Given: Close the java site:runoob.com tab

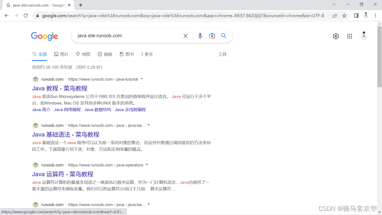Looking at the screenshot, I should tap(69, 5).
